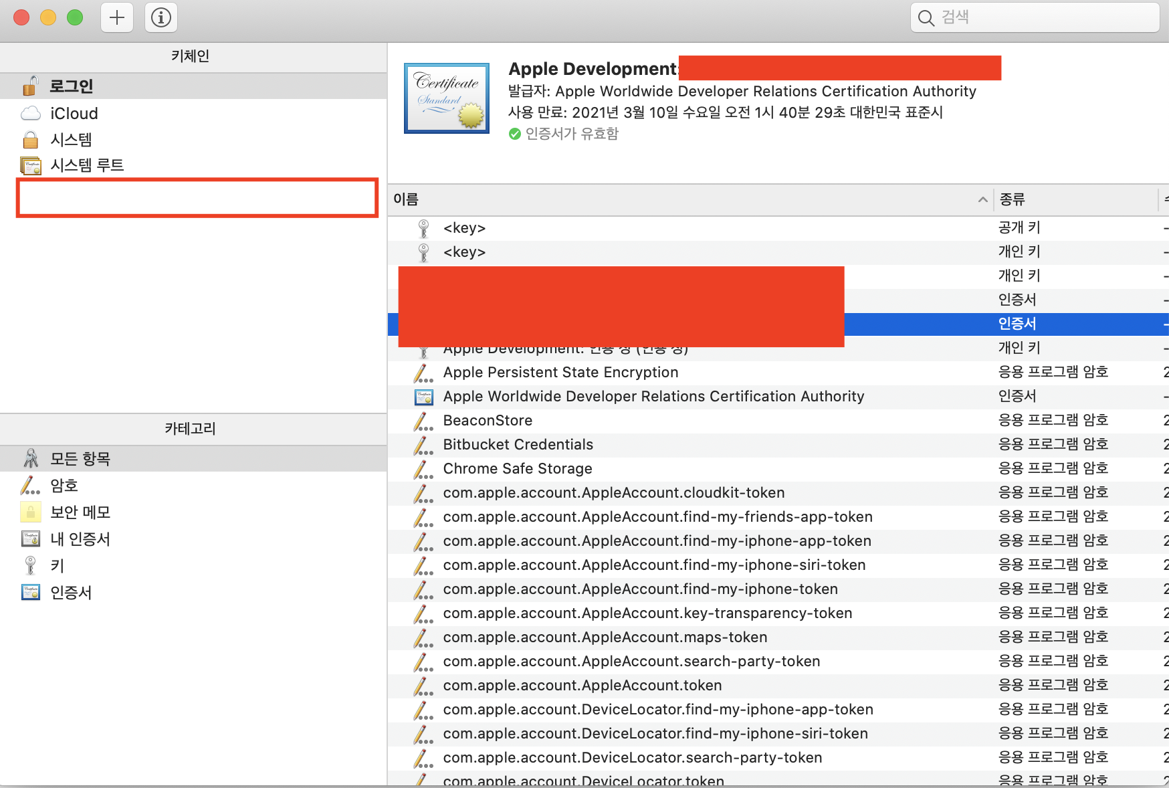The width and height of the screenshot is (1169, 788).
Task: Select the 키 category
Action: coord(193,566)
